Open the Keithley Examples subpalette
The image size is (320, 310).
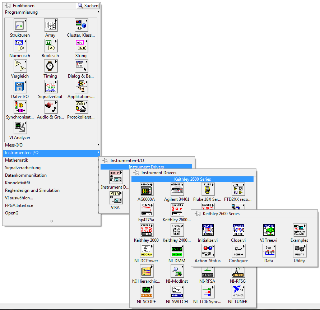coord(300,230)
